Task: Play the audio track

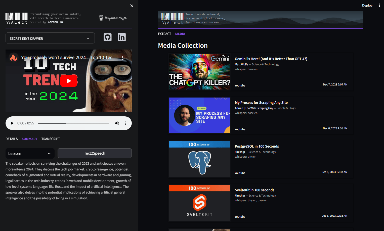Action: tap(12, 123)
